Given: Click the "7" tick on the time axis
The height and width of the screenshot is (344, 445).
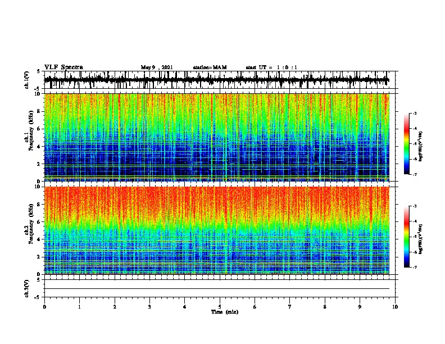Looking at the screenshot, I should click(x=290, y=307).
